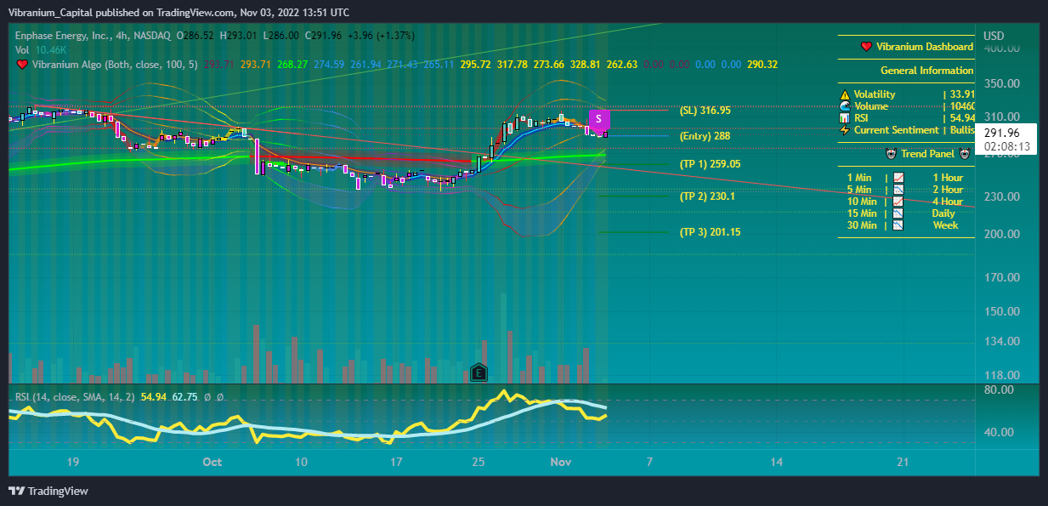Click the Nov date on the time axis
1048x506 pixels.
(562, 462)
